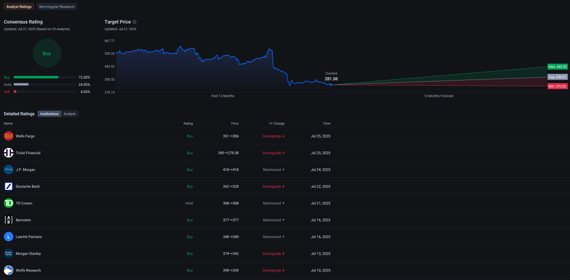570x280 pixels.
Task: Click J.P. Morgan price 418→418
Action: click(x=231, y=169)
